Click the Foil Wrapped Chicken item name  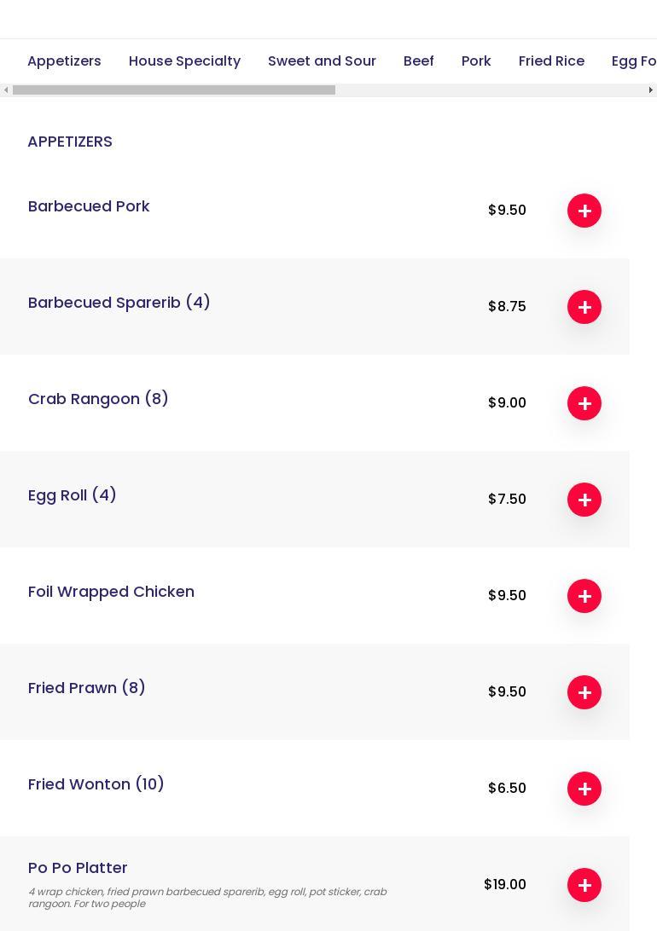tap(111, 591)
